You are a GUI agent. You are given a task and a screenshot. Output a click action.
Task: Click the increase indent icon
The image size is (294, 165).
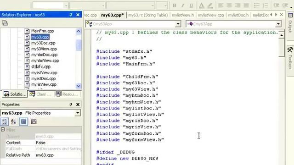click(x=285, y=5)
